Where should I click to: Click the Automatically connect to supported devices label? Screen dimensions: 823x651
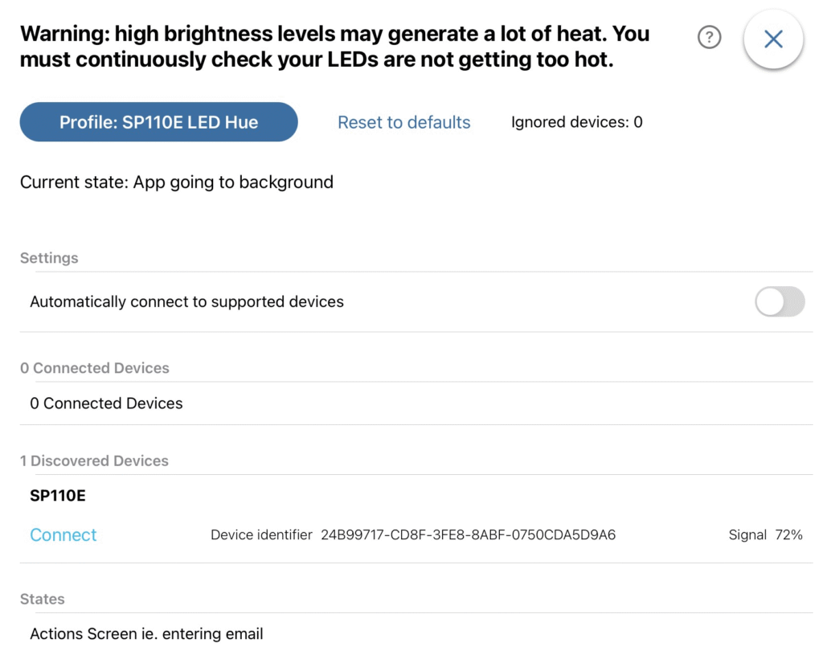(186, 302)
